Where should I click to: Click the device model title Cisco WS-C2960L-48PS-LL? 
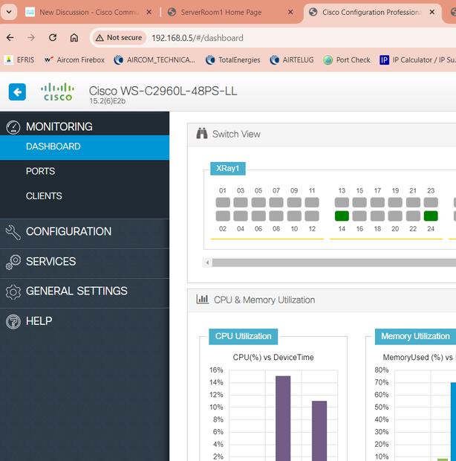tap(163, 91)
